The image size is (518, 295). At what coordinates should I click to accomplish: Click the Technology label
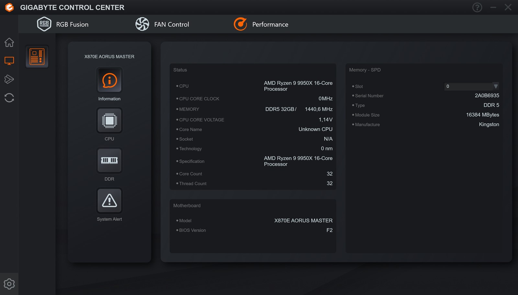(190, 149)
